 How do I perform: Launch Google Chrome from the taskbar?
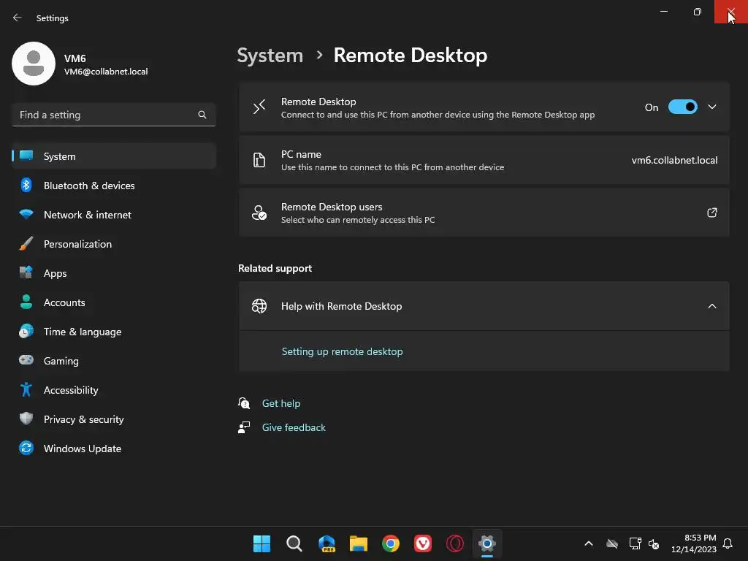pyautogui.click(x=391, y=543)
